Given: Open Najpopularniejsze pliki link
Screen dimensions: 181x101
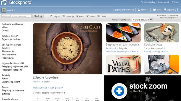Looking at the screenshot, I should pos(13,63).
